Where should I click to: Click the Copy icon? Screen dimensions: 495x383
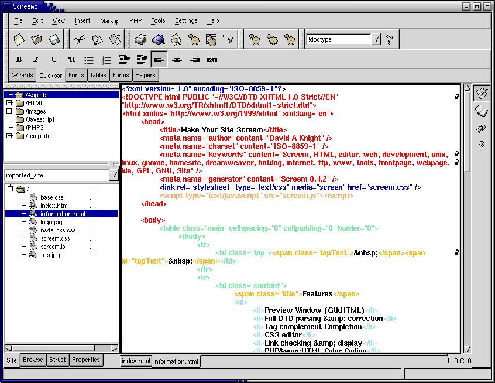[97, 39]
